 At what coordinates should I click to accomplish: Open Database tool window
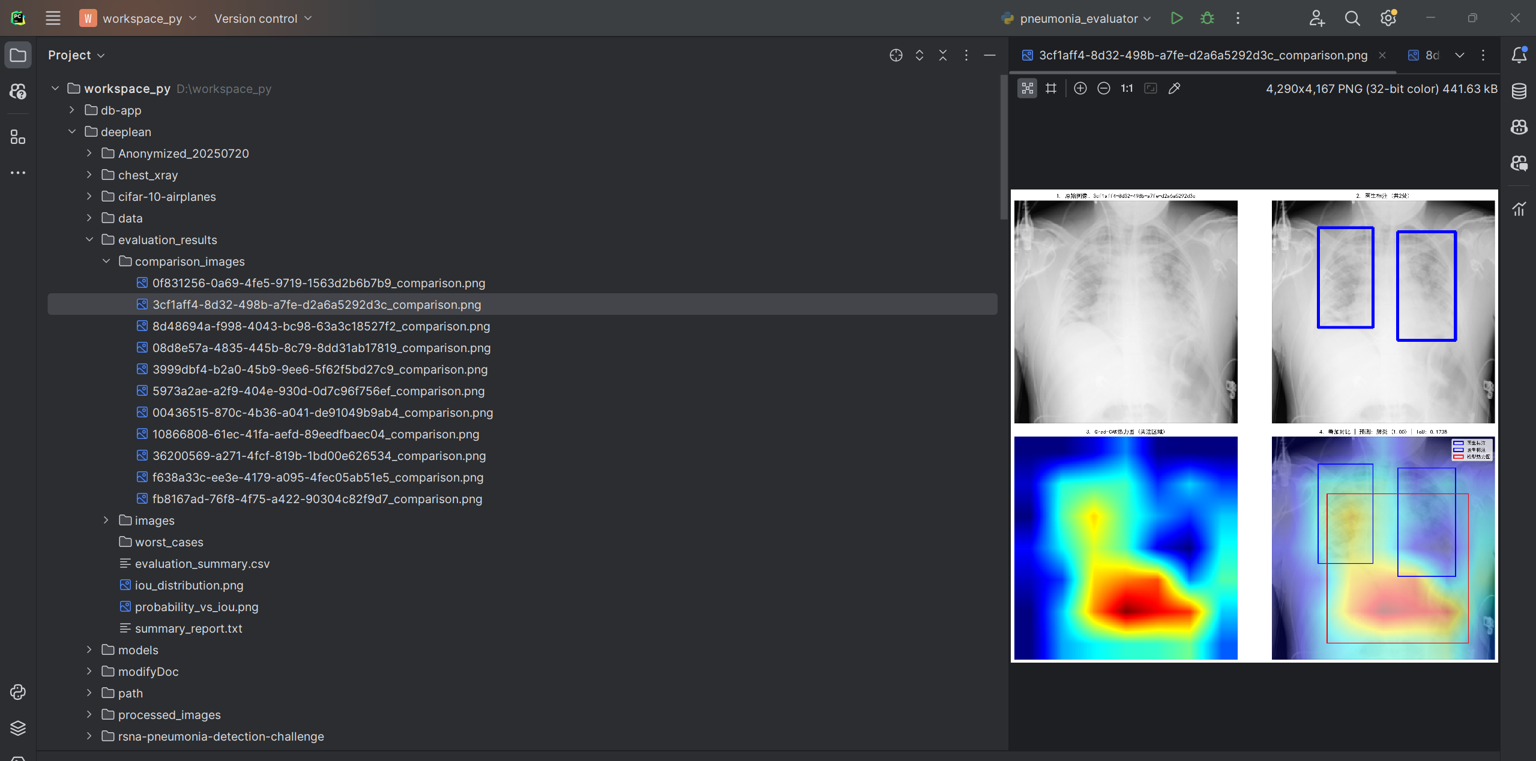pyautogui.click(x=1519, y=91)
